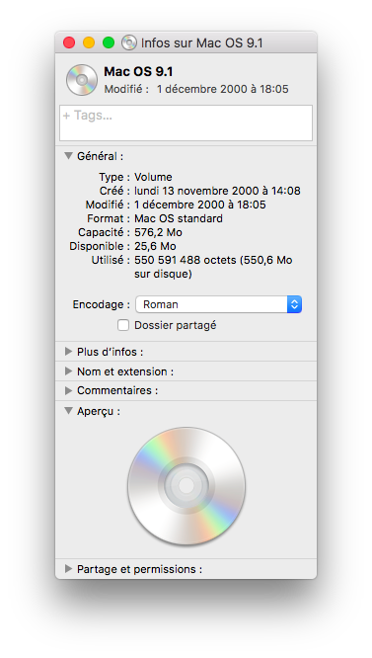Click the Général modified date value
372x658 pixels.
point(200,205)
